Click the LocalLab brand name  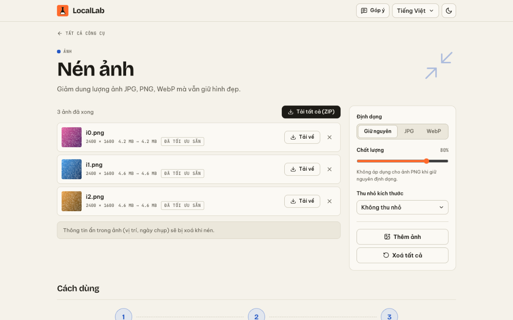88,11
